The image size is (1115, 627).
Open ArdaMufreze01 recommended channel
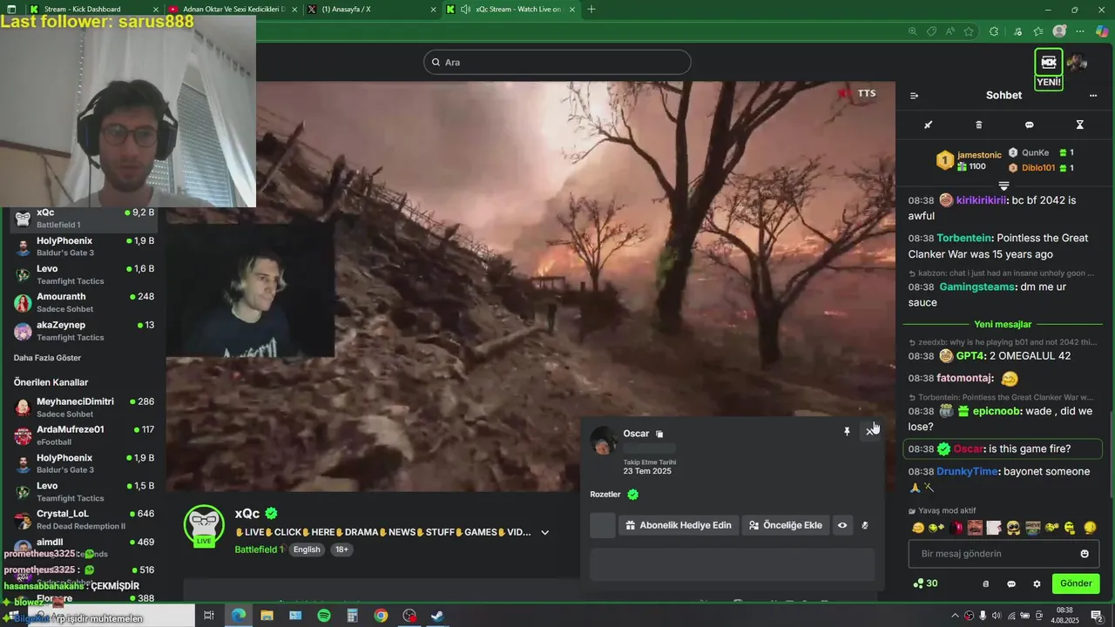pyautogui.click(x=84, y=435)
